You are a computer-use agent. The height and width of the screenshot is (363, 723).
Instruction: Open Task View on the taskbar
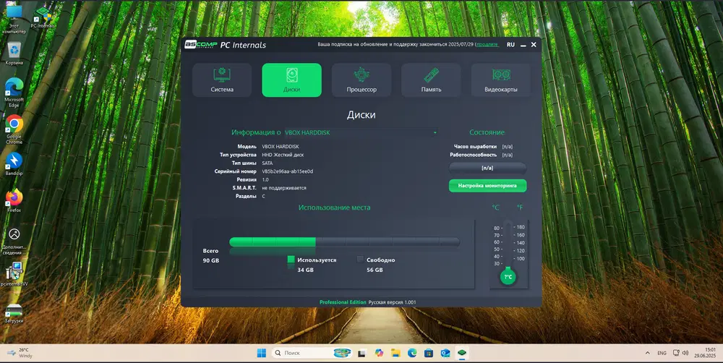pos(362,354)
